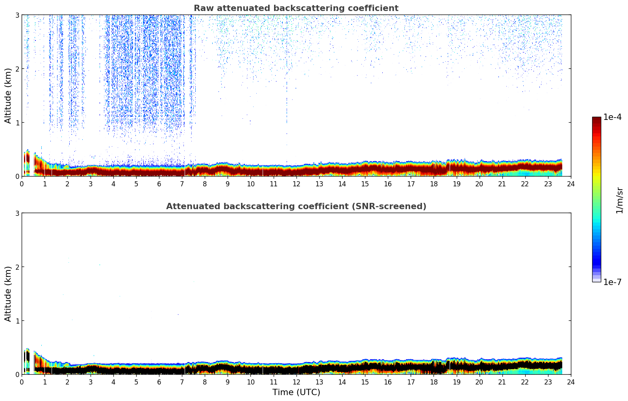This screenshot has height=401, width=628.
Task: Click the "Raw attenuated backscattering coefficient" title
Action: pos(296,8)
